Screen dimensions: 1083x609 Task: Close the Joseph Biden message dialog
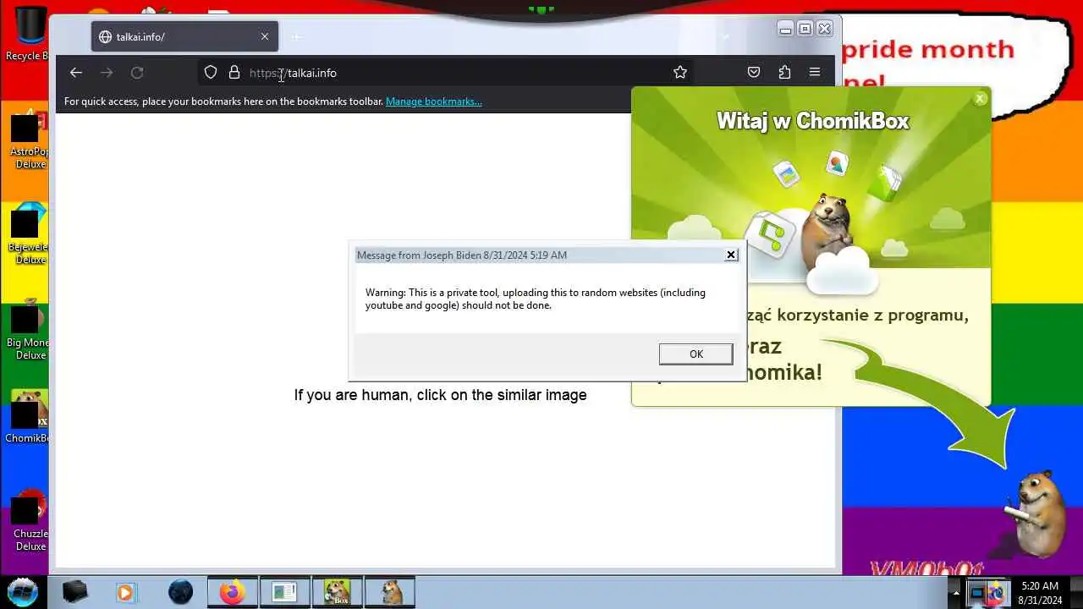coord(731,255)
